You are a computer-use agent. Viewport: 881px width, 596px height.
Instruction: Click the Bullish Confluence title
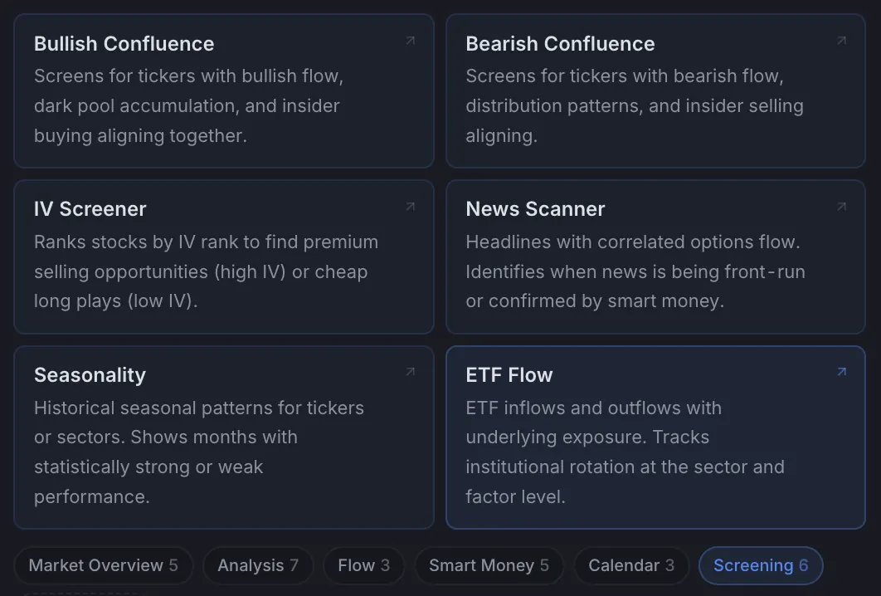124,44
